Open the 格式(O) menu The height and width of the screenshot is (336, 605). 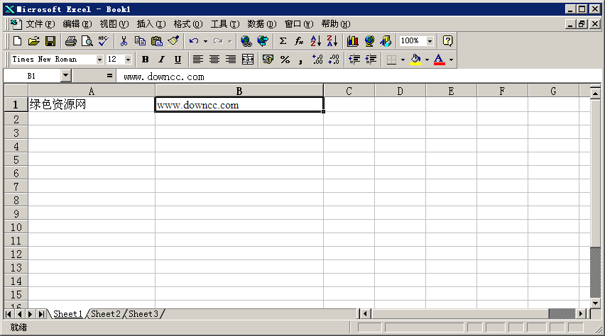coord(188,24)
